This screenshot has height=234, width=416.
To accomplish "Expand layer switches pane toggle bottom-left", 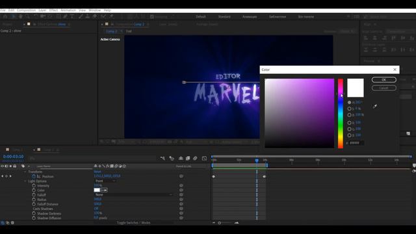I will [3, 223].
